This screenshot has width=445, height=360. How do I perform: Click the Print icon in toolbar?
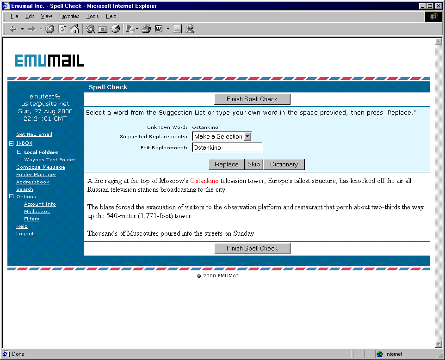click(x=146, y=29)
